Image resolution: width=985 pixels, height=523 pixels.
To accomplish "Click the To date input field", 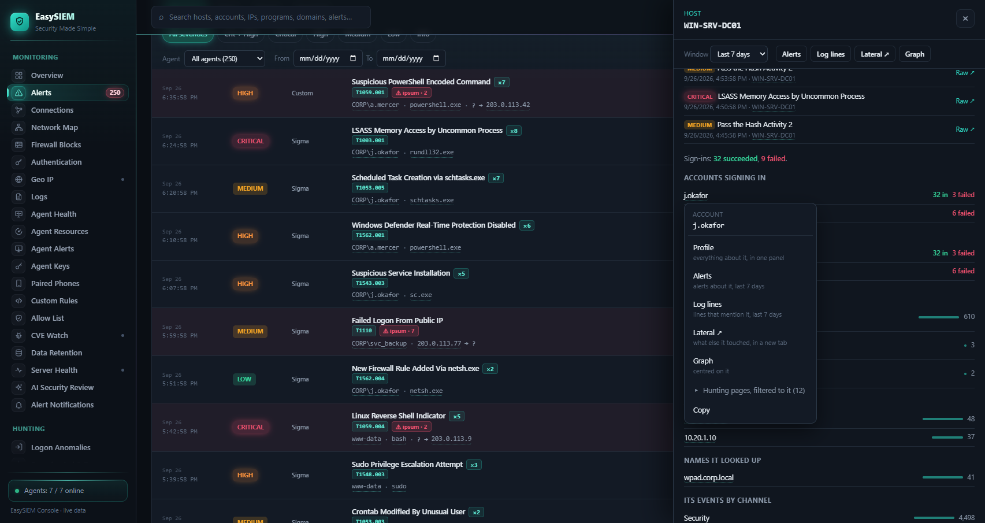I will [x=411, y=58].
